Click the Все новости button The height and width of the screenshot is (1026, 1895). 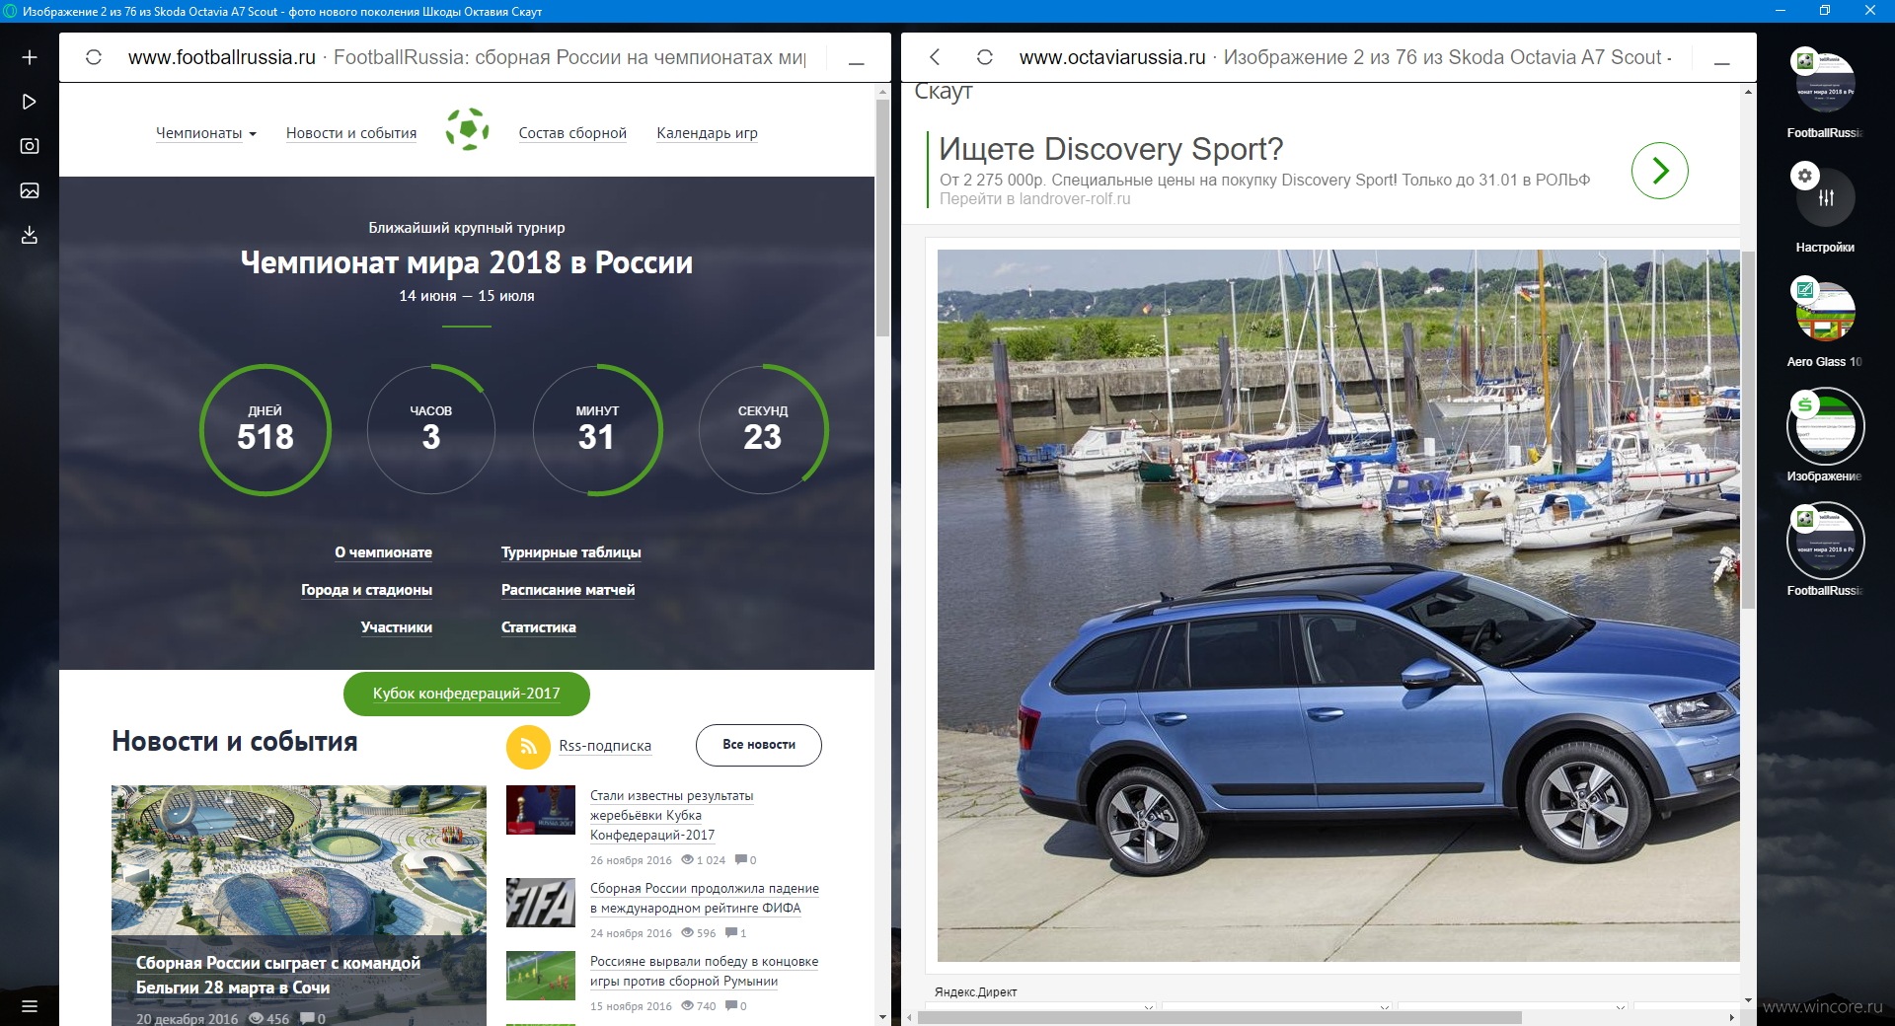[759, 745]
